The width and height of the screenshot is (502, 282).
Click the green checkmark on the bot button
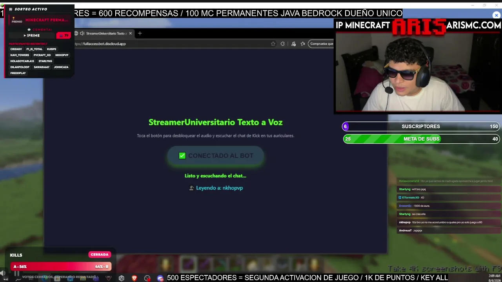pyautogui.click(x=182, y=156)
